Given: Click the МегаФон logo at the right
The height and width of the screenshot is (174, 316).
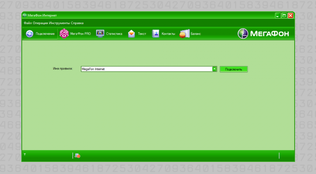Looking at the screenshot, I should [x=263, y=33].
